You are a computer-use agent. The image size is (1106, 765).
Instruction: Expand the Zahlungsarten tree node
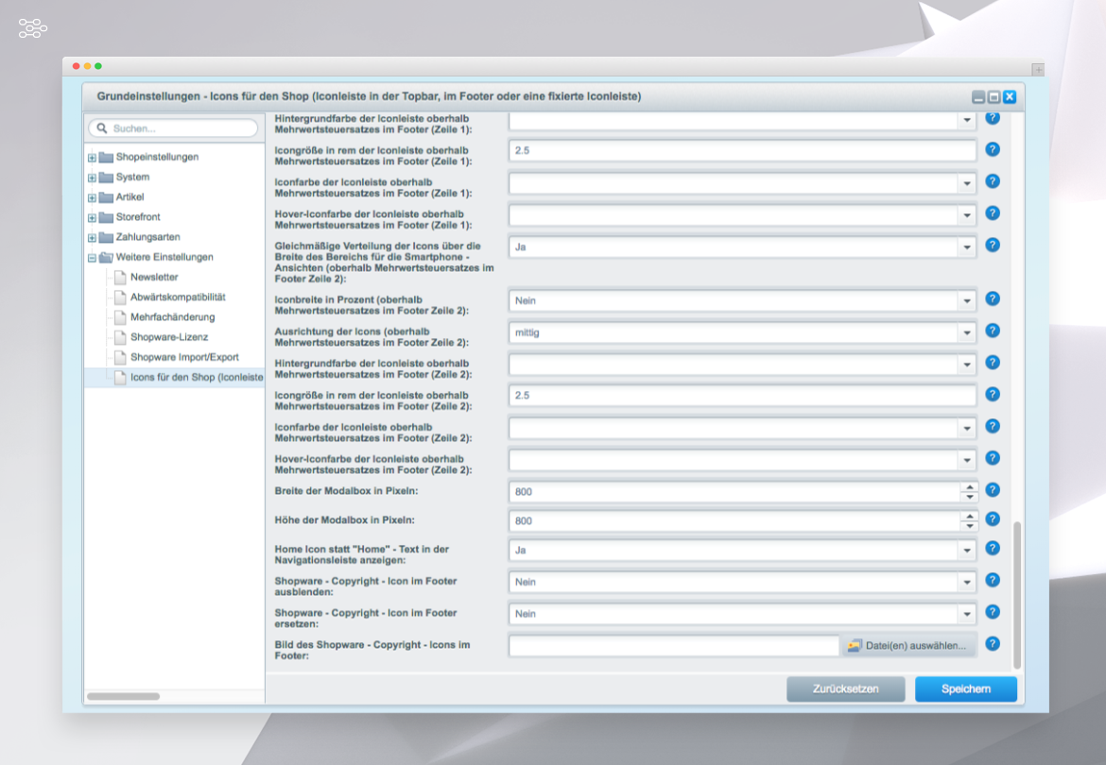(x=92, y=237)
